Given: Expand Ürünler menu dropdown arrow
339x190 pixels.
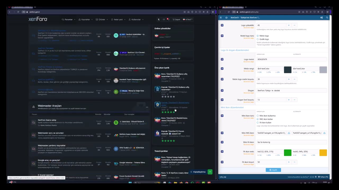Looking at the screenshot, I should pos(107,20).
